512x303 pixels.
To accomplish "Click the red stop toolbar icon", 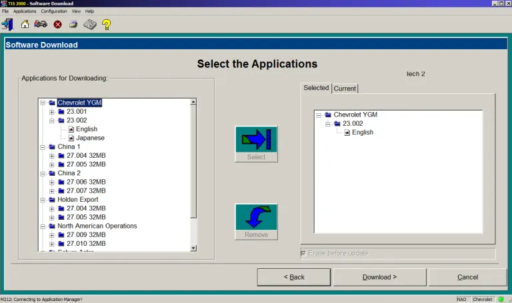I will [58, 25].
